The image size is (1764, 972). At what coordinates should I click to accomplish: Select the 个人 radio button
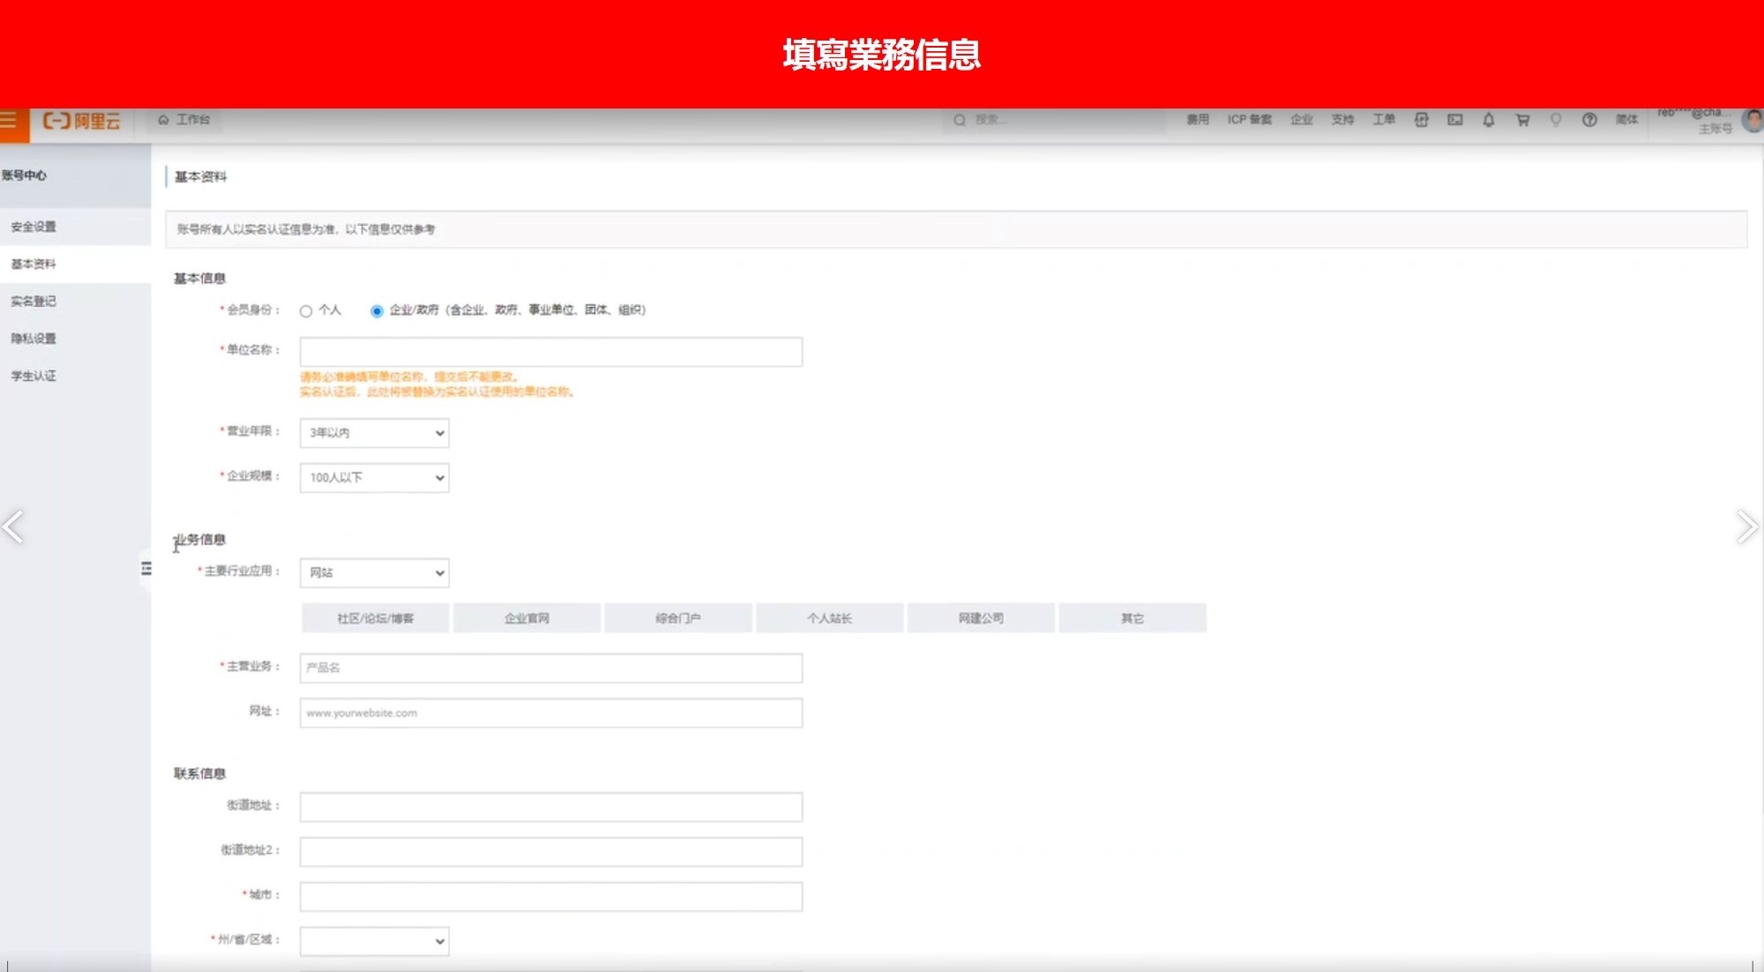[306, 311]
